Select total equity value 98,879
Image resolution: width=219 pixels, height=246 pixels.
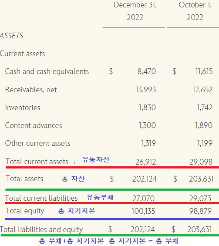pyautogui.click(x=200, y=211)
